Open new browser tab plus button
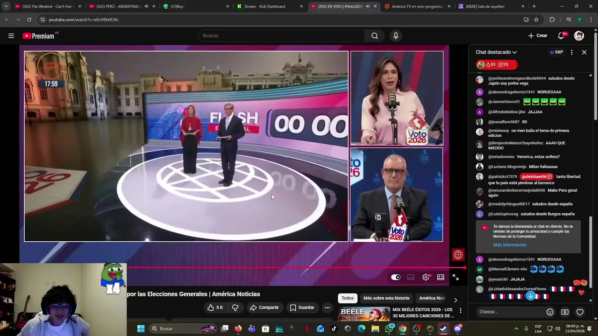The width and height of the screenshot is (598, 336). pyautogui.click(x=534, y=7)
